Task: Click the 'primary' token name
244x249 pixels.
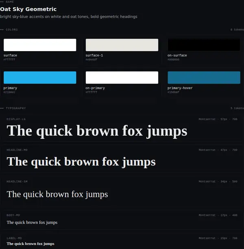Action: click(10, 88)
